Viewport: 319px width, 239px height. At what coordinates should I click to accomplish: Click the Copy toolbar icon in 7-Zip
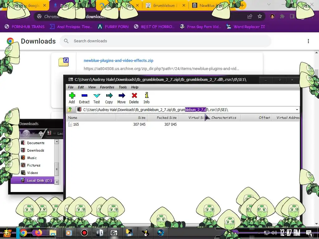pos(109,98)
